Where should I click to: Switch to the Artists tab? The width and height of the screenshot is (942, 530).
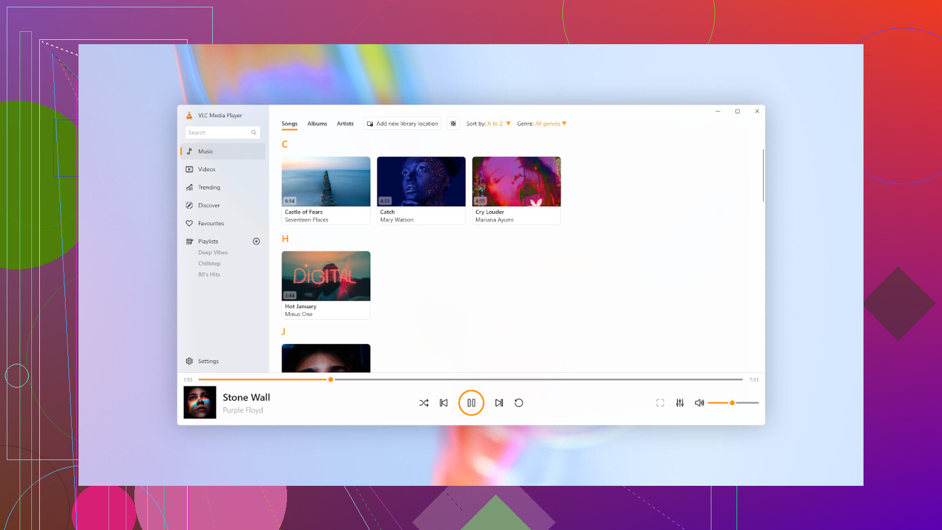tap(345, 124)
